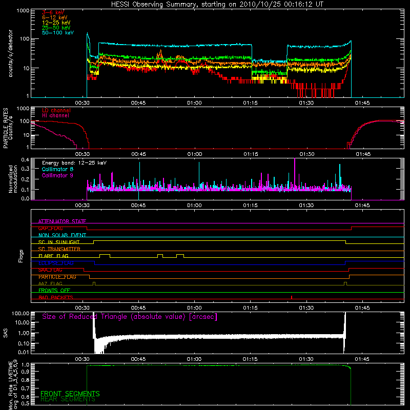The image size is (410, 410).
Task: Click the ATTENUATOR_STATE flag label
Action: (62, 221)
